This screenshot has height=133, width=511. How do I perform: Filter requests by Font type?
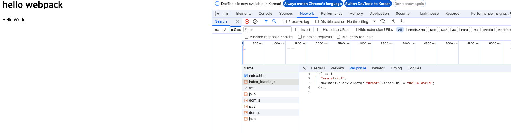point(465,30)
